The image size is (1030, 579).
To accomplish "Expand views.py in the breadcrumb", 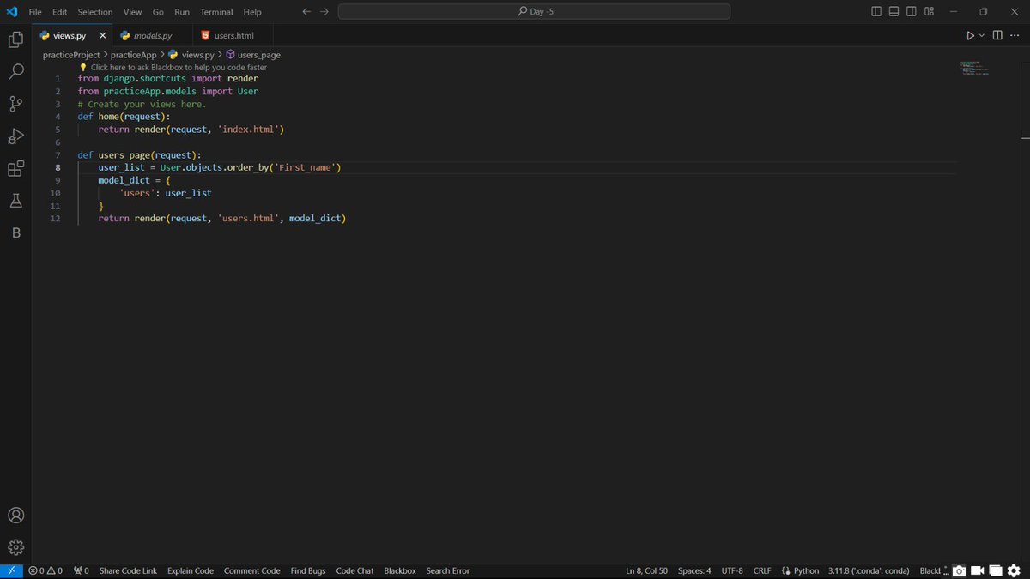I will click(191, 55).
